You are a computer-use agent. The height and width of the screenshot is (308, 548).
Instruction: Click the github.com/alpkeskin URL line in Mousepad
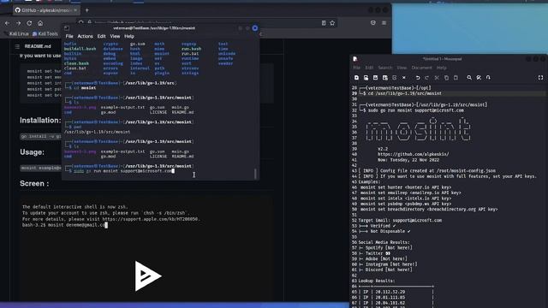(413, 154)
